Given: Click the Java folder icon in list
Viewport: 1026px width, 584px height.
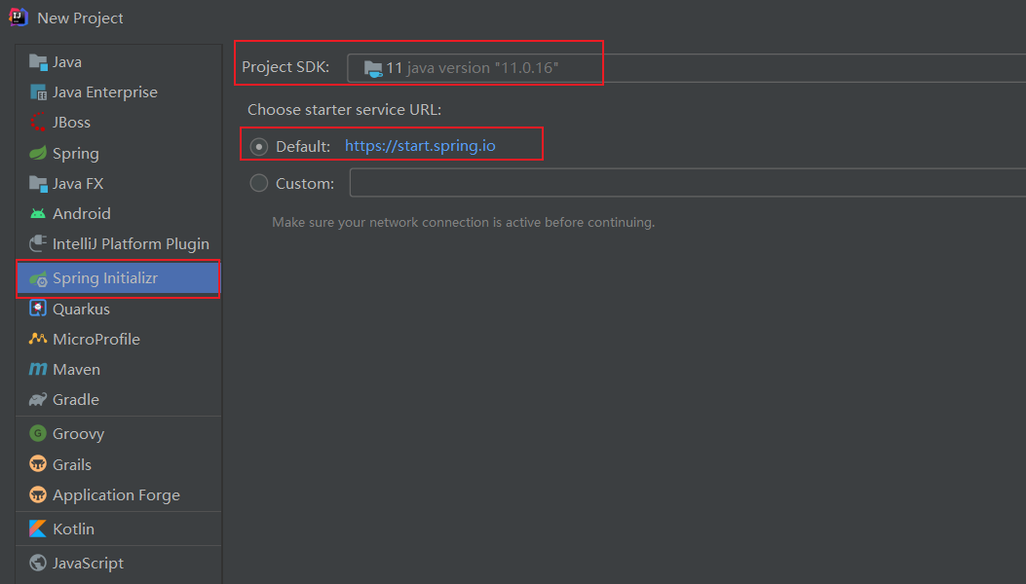Looking at the screenshot, I should coord(38,62).
